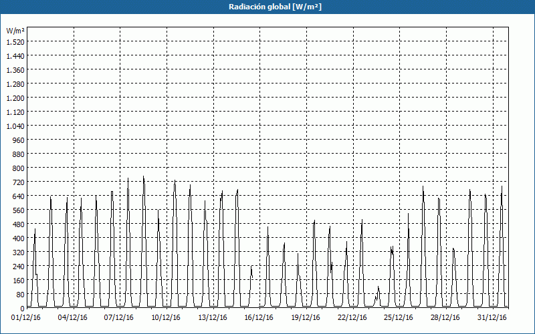535x334 pixels.
Task: Click the 1.440 y-axis value
Action: click(15, 56)
